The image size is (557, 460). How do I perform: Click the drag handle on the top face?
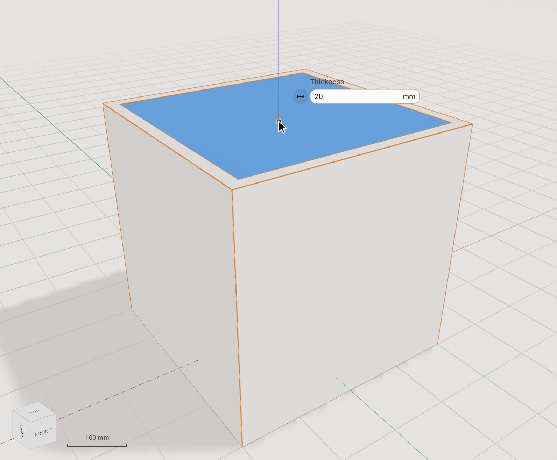[278, 121]
